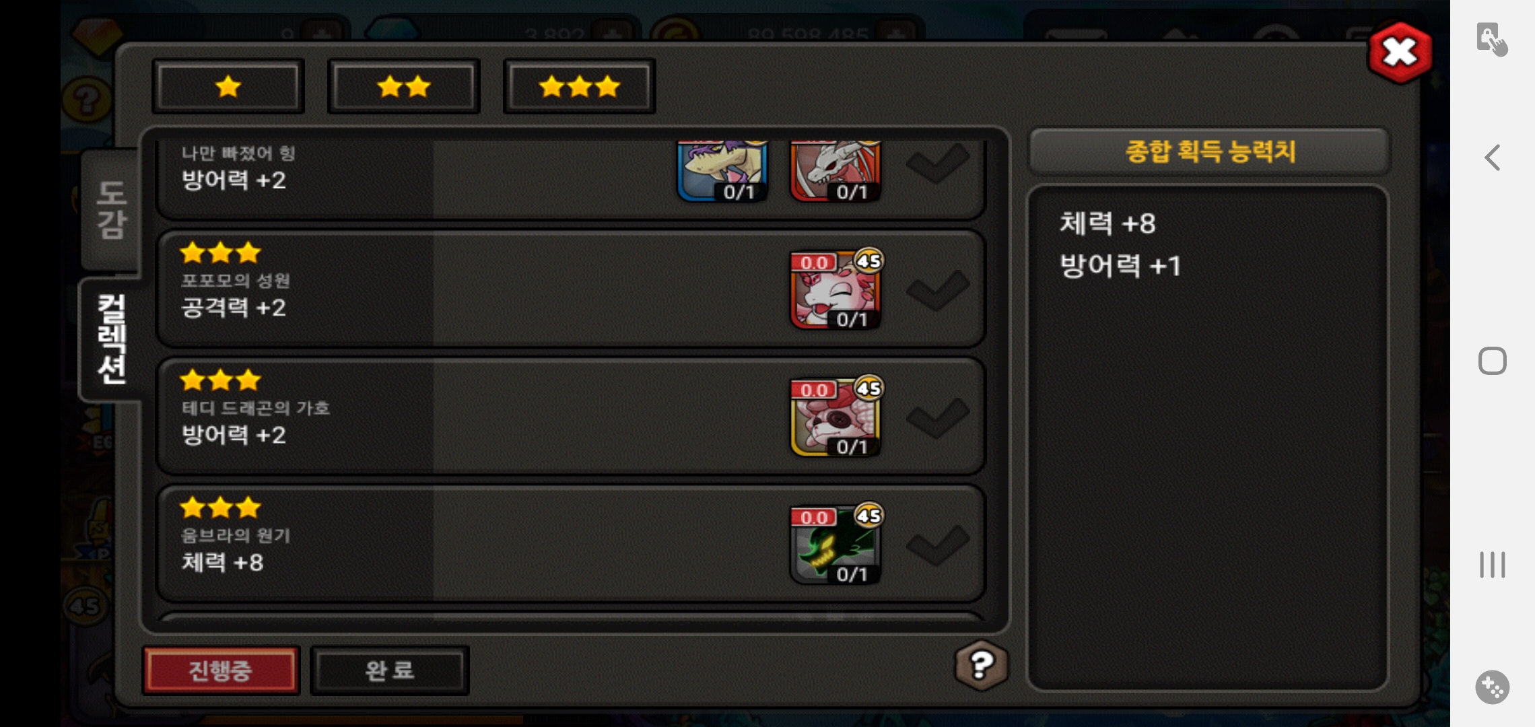1535x727 pixels.
Task: Tap the Android back arrow icon
Action: pos(1493,158)
